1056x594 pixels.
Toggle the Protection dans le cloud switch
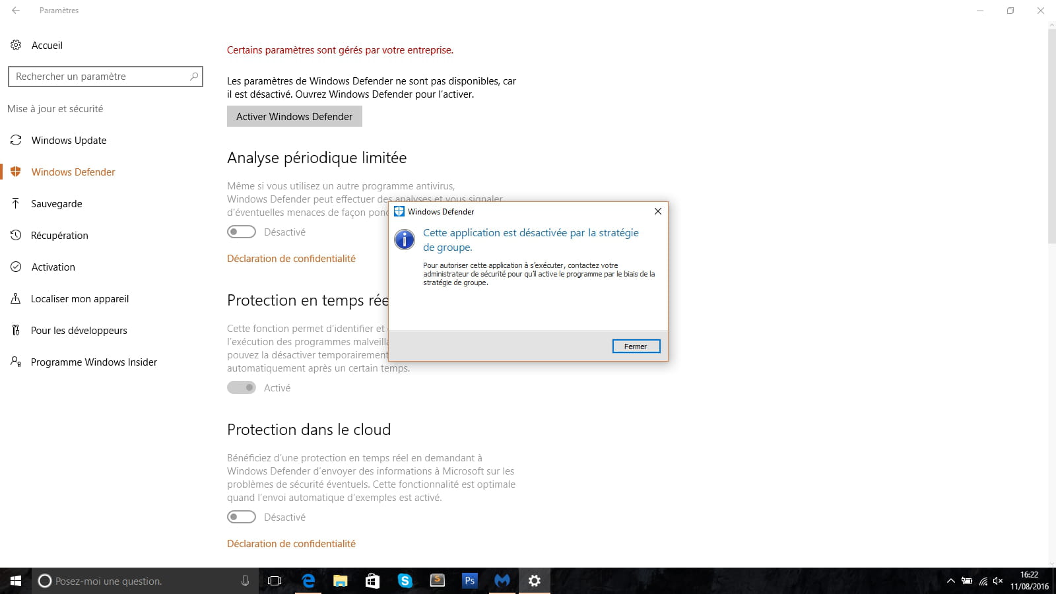(242, 517)
